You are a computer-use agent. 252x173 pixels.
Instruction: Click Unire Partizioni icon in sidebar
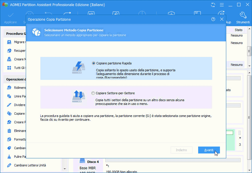click(9, 96)
